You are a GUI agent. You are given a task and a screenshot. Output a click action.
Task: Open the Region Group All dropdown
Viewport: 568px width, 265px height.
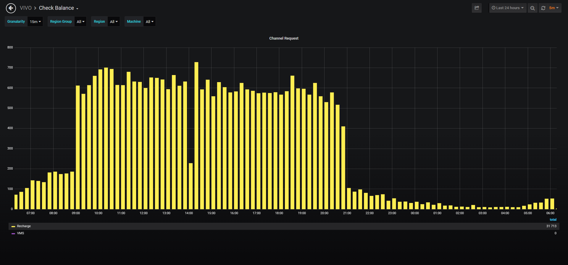tap(80, 22)
